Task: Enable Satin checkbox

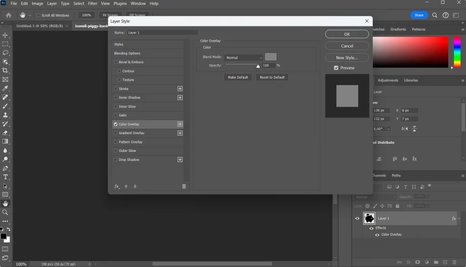Action: click(x=116, y=115)
